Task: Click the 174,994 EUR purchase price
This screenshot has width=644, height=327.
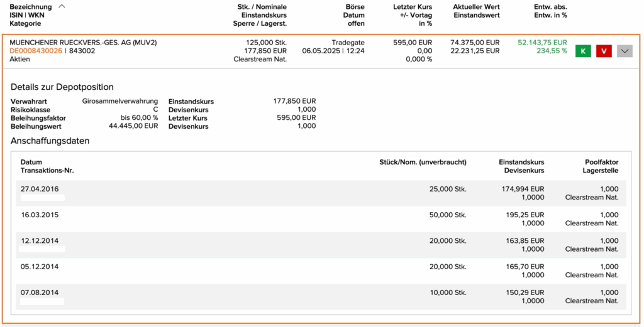Action: (523, 189)
